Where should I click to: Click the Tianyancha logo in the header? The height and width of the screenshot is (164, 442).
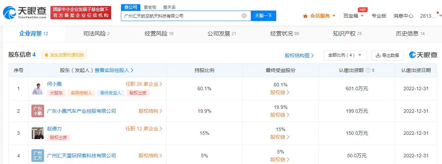coord(25,13)
